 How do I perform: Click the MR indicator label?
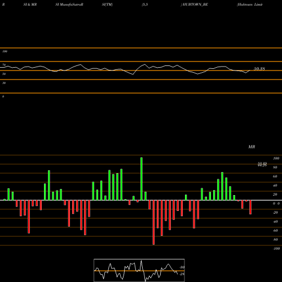pyautogui.click(x=252, y=147)
